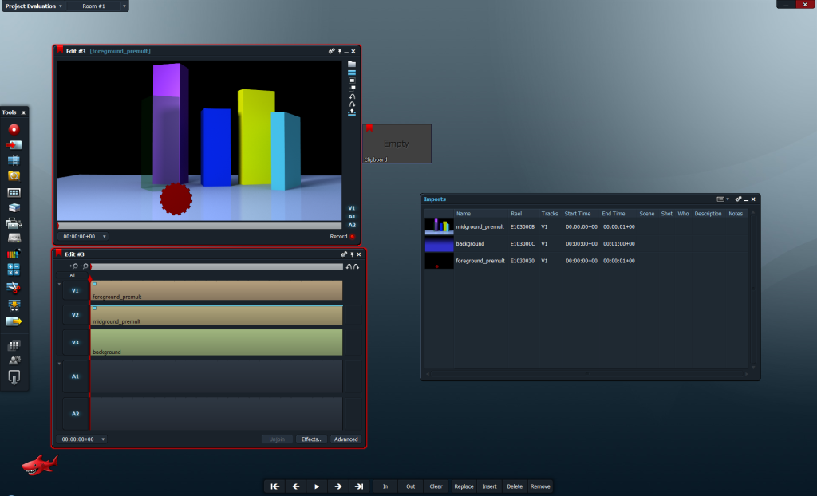Open the Import tool with red arrow

click(14, 145)
